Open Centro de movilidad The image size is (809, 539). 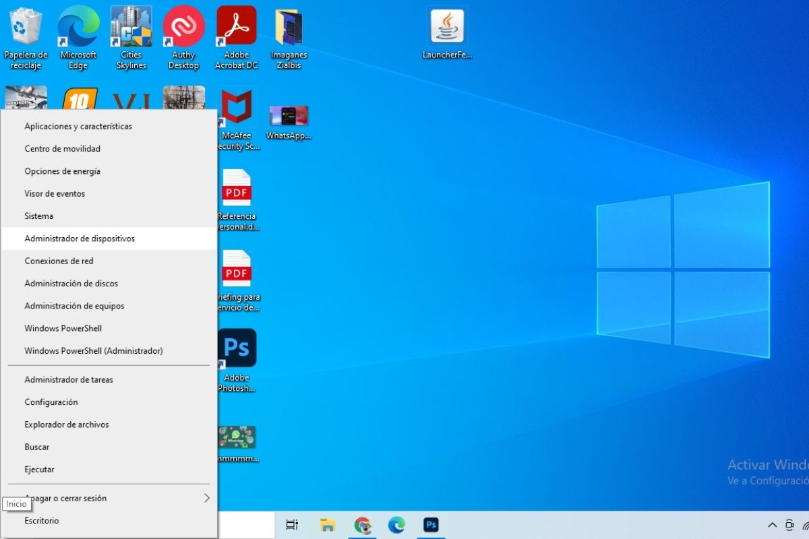point(109,148)
